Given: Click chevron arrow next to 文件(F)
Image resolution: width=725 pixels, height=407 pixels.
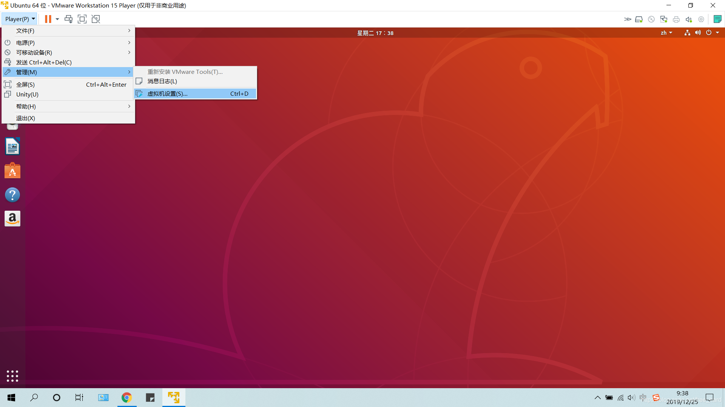Looking at the screenshot, I should (129, 31).
